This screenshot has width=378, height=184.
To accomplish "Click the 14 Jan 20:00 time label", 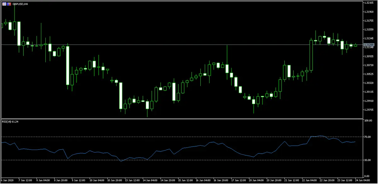I will click(x=168, y=181).
